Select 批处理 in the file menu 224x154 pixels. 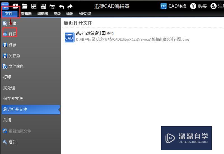coord(9,88)
